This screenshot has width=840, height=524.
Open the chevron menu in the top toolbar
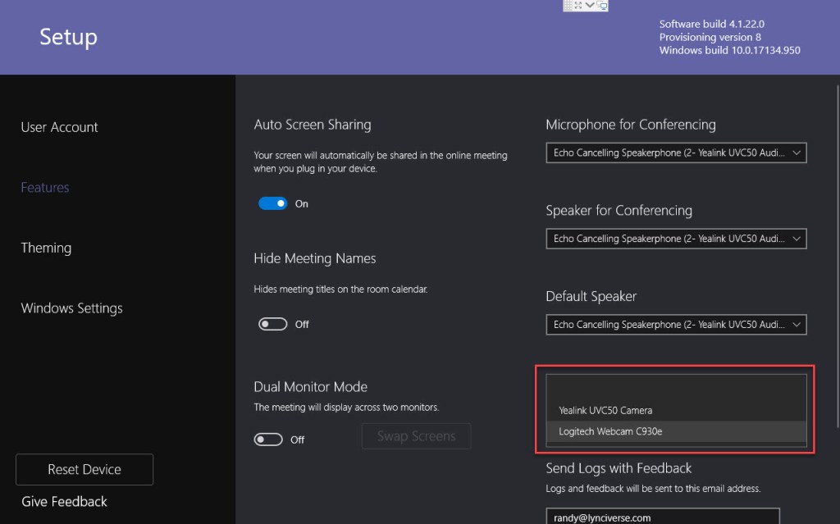pyautogui.click(x=588, y=5)
